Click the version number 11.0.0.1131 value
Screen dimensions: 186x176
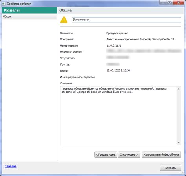coord(114,46)
